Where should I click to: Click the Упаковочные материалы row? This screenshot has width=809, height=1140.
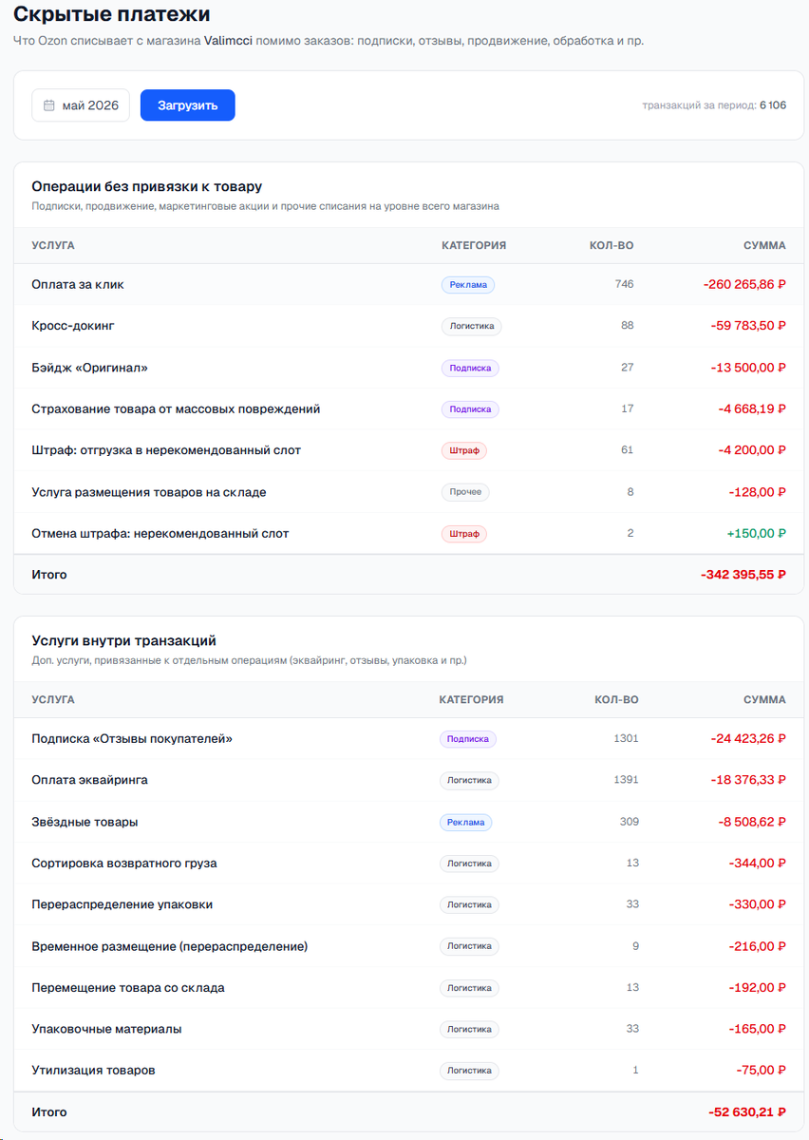[408, 1029]
